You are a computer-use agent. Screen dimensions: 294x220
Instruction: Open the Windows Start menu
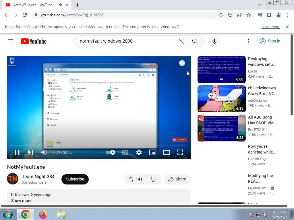click(7, 214)
